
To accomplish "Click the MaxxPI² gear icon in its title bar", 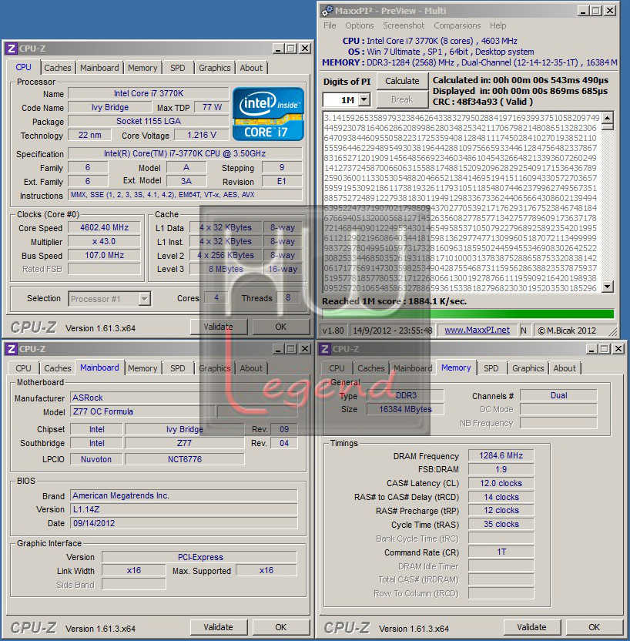I will 327,11.
